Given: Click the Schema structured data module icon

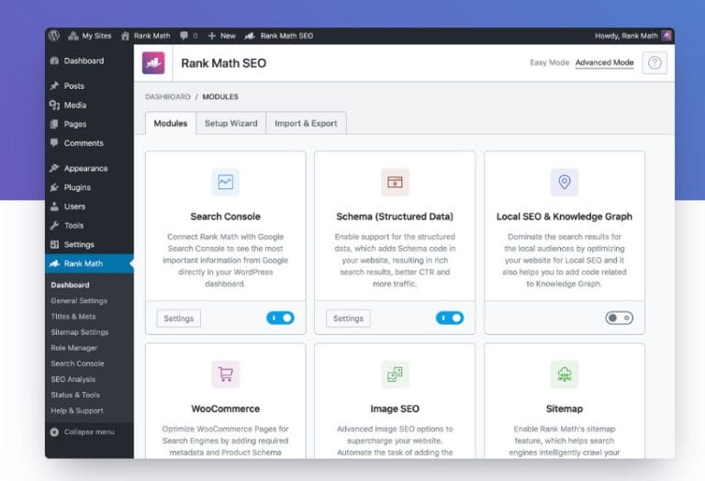Looking at the screenshot, I should pyautogui.click(x=395, y=182).
